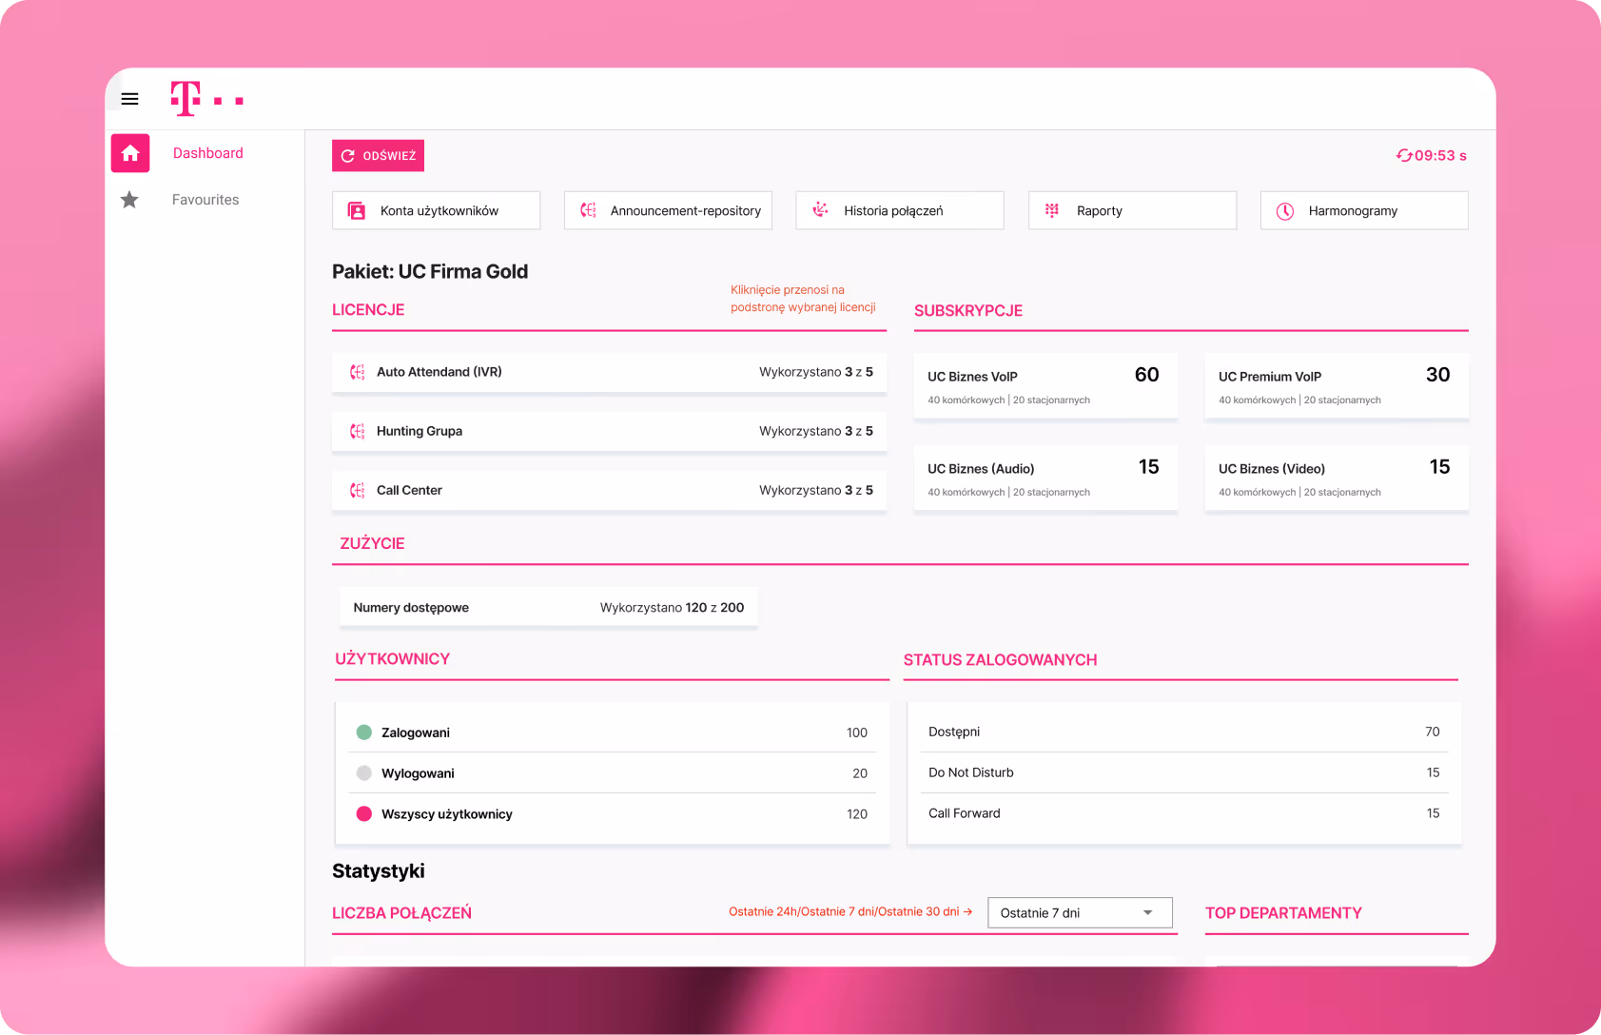Open Favourites in the sidebar
The width and height of the screenshot is (1601, 1035).
[x=205, y=200]
